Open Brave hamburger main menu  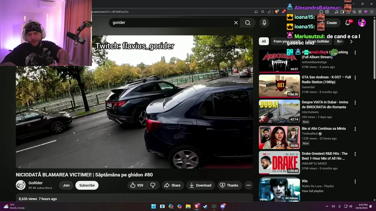click(372, 12)
